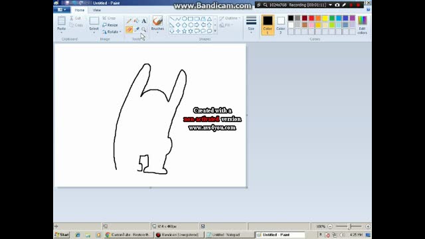Pick the pink color swatch
The image size is (425, 239).
[311, 25]
